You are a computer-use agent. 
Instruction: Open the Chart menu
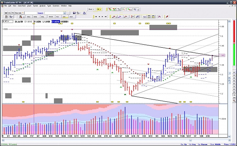point(29,6)
